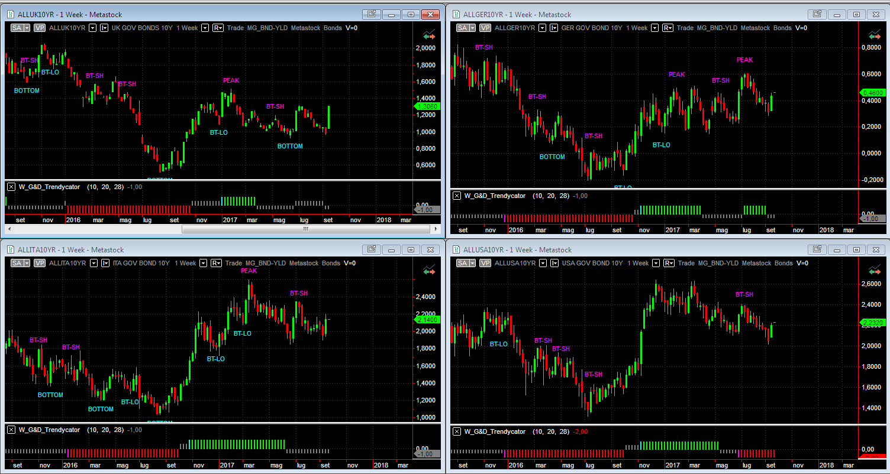Click the W_G&D_Trendycator label in ALLUK10YR chart
890x474 pixels.
[x=49, y=187]
